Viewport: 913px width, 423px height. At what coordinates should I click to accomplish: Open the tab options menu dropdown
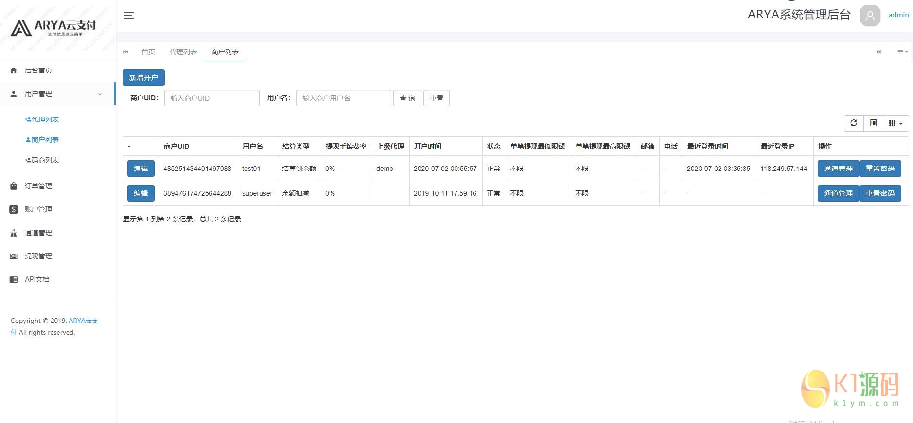(x=903, y=52)
